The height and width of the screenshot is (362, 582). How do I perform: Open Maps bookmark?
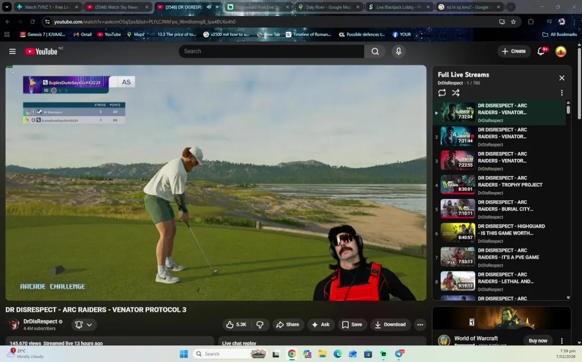point(135,35)
